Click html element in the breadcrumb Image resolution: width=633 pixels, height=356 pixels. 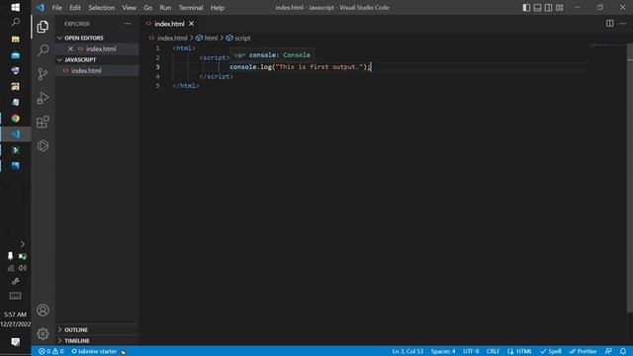point(207,38)
